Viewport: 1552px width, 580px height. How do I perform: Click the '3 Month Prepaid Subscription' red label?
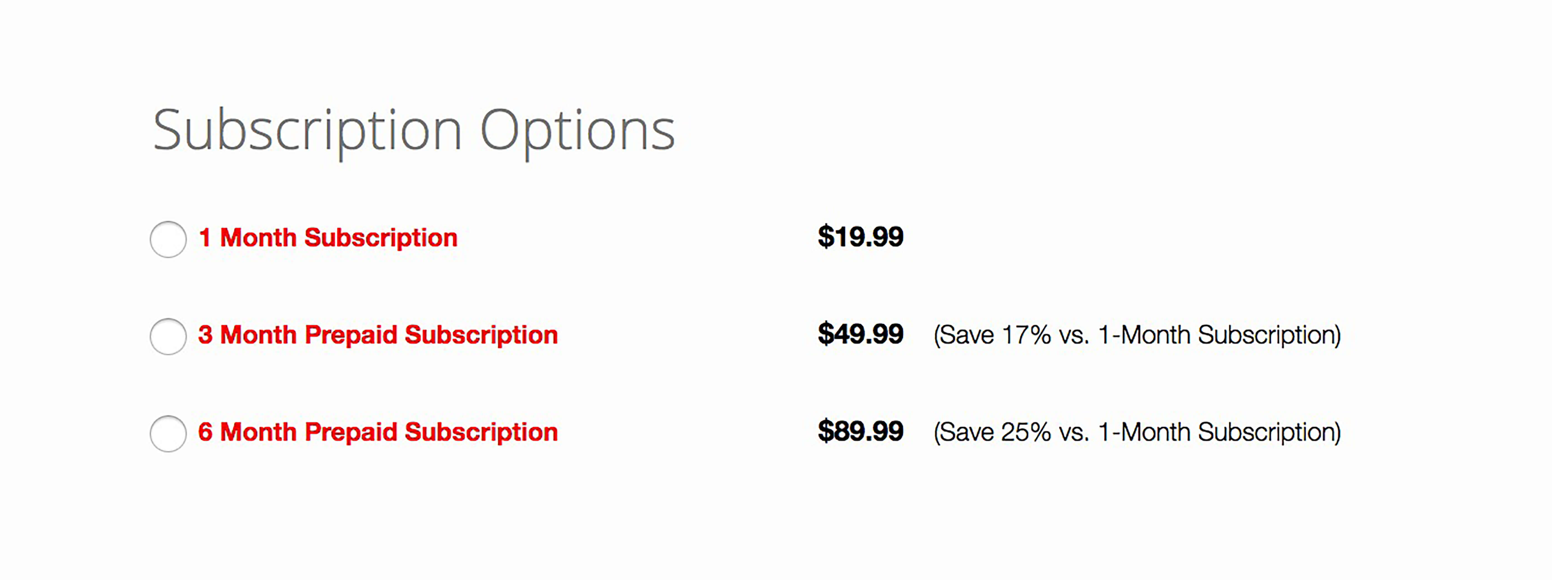pyautogui.click(x=378, y=335)
